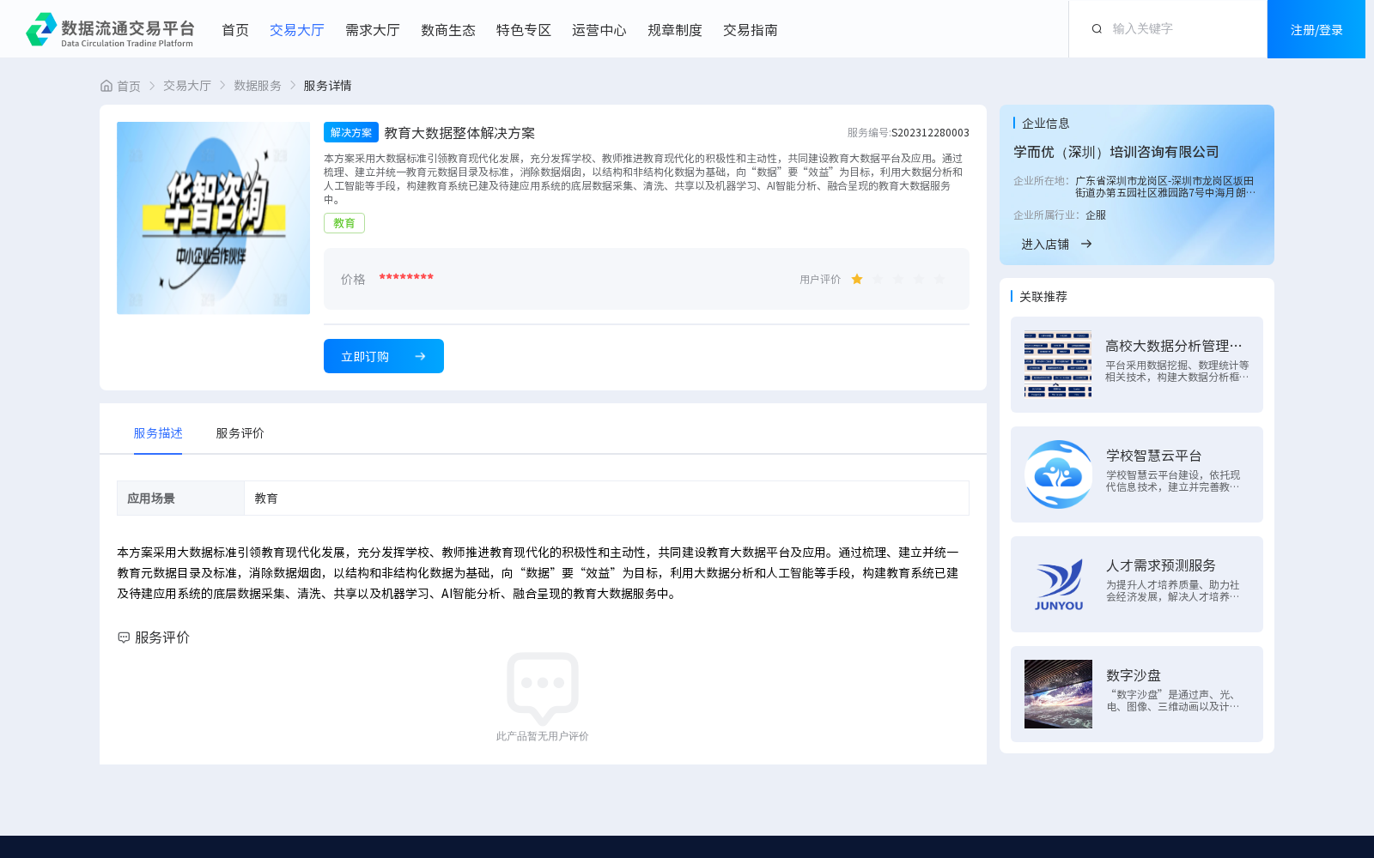1374x858 pixels.
Task: Open 需求大厅 navigation item
Action: tap(373, 30)
